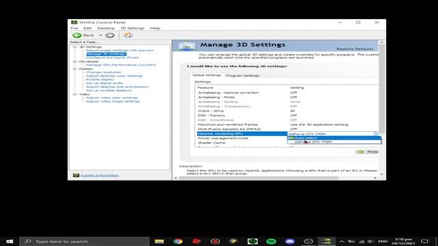This screenshot has width=438, height=246.
Task: Open the Back history dropdown arrow
Action: [101, 35]
